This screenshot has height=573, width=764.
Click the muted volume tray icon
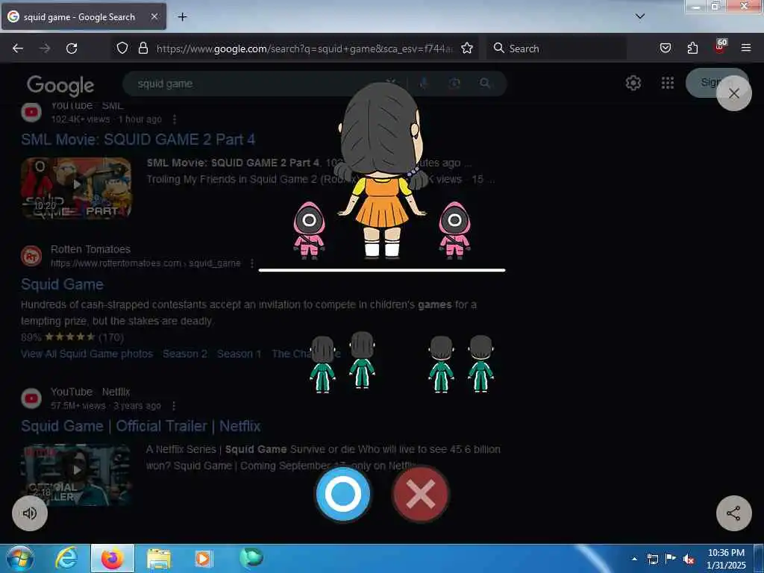point(689,559)
